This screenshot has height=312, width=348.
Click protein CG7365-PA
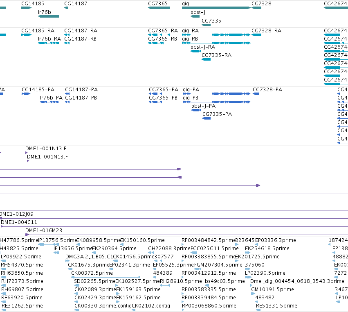(163, 90)
